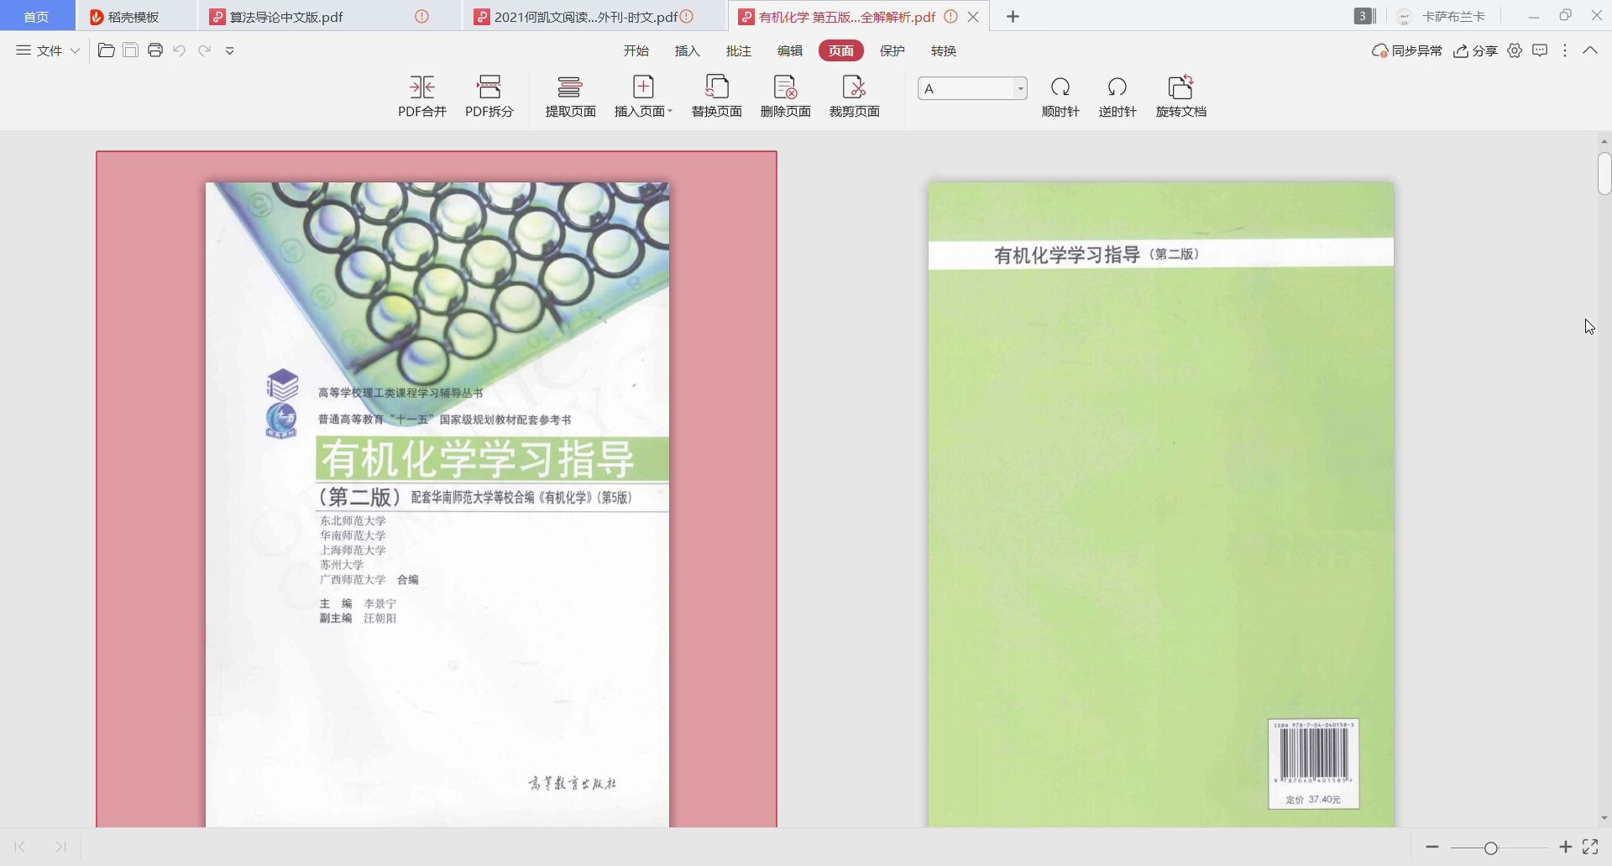Click the zoom slider handle

tap(1491, 848)
